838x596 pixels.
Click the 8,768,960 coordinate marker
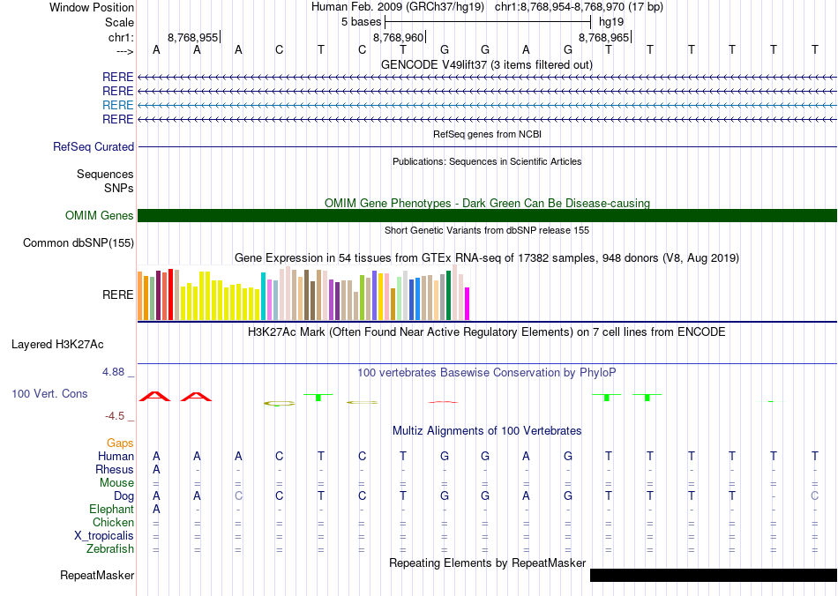[398, 37]
